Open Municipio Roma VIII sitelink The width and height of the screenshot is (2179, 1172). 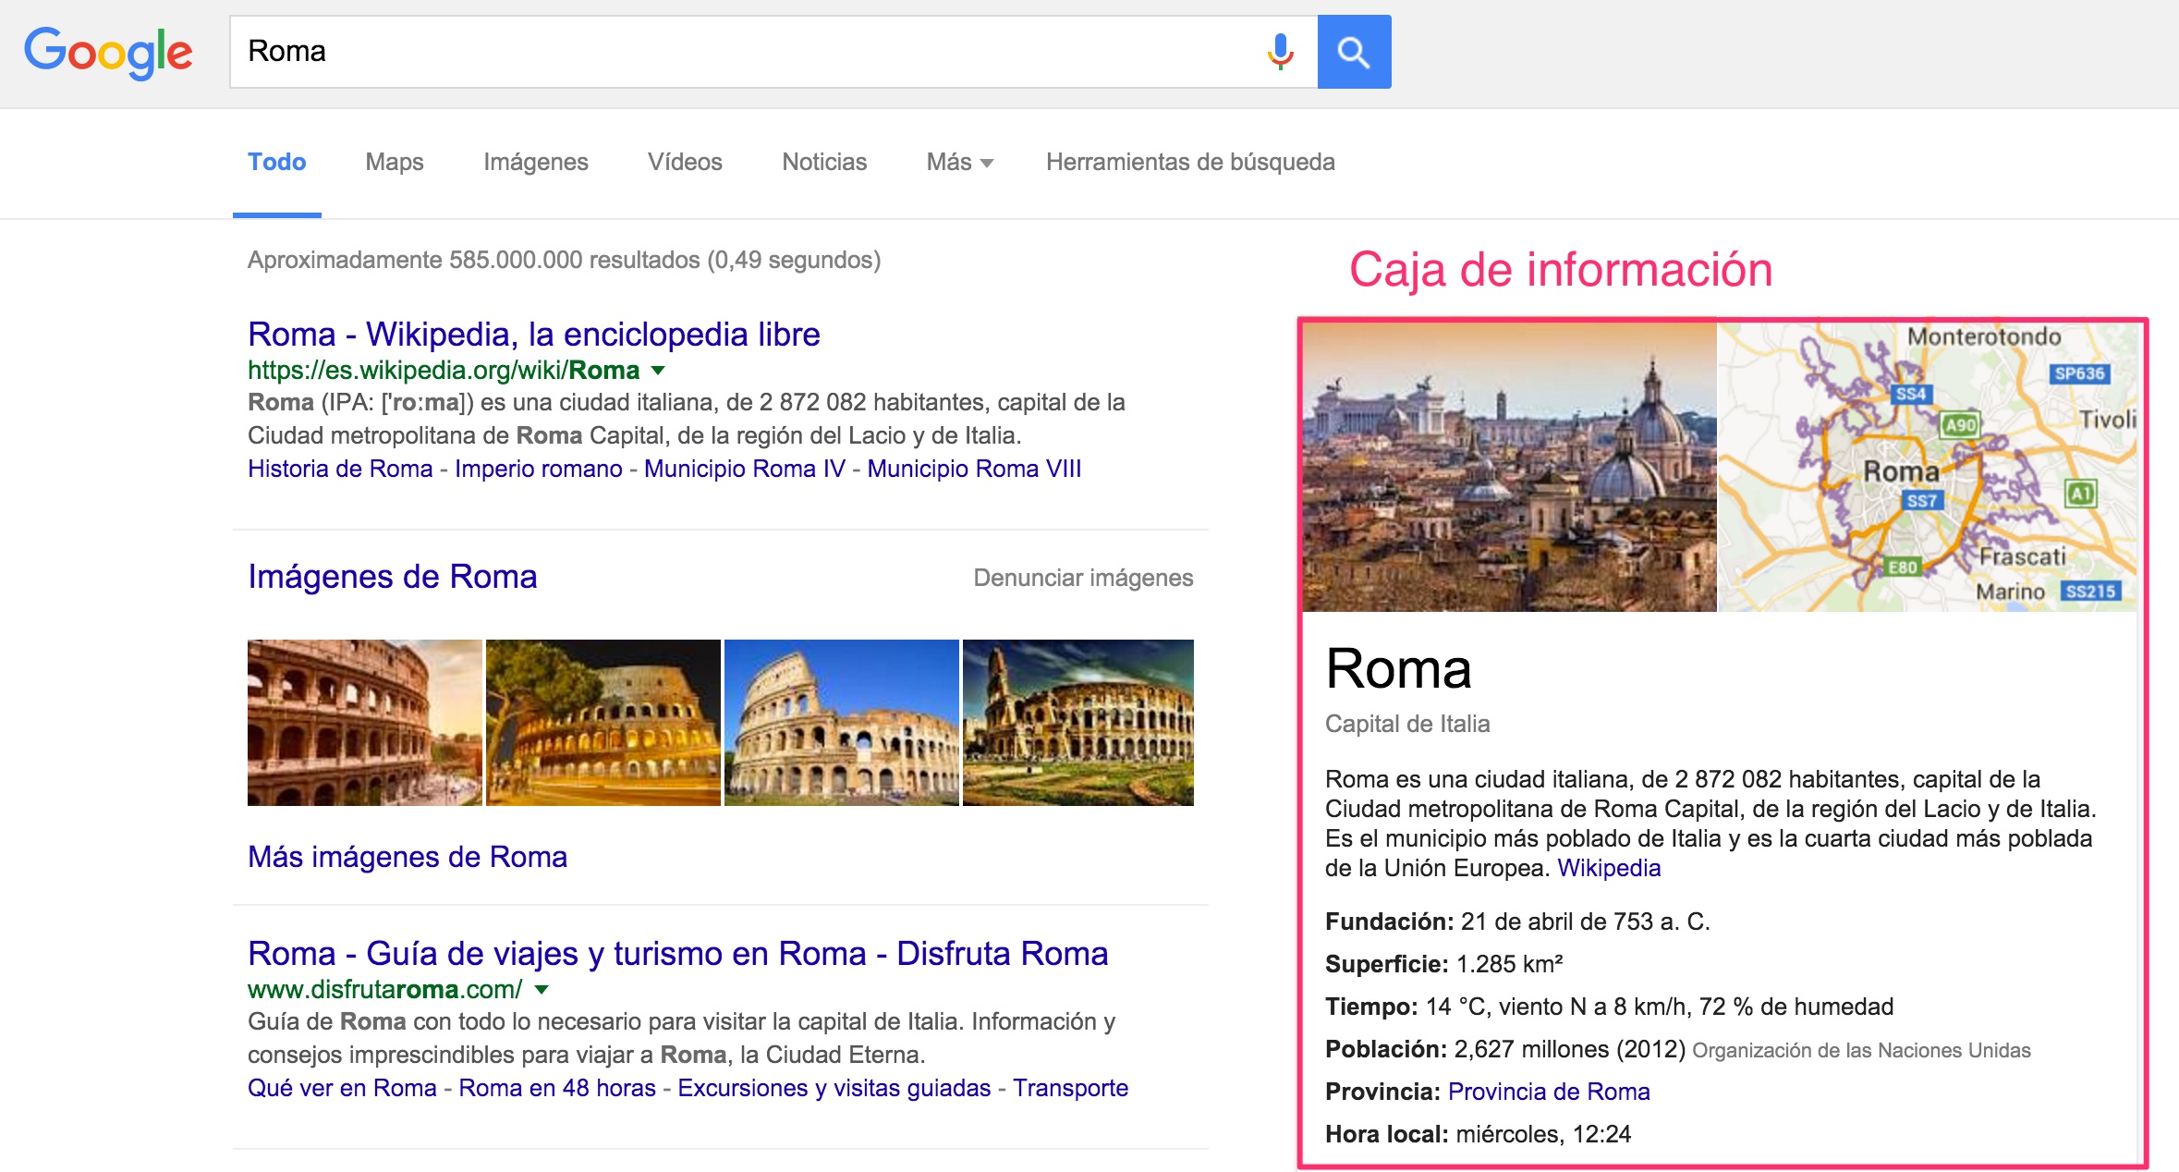pyautogui.click(x=974, y=469)
